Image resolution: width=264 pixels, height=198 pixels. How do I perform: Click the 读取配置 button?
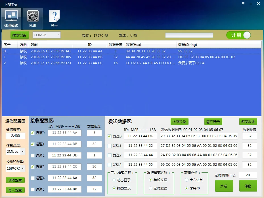point(15,180)
